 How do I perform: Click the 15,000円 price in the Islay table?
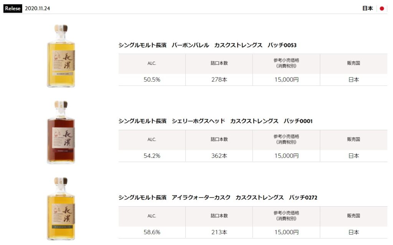[286, 232]
